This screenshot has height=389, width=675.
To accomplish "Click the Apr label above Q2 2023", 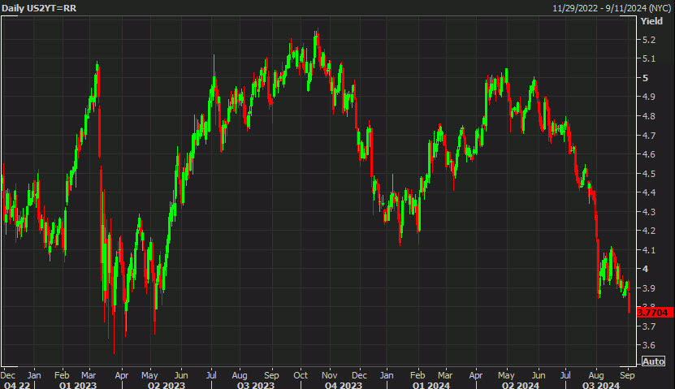I will [x=122, y=375].
